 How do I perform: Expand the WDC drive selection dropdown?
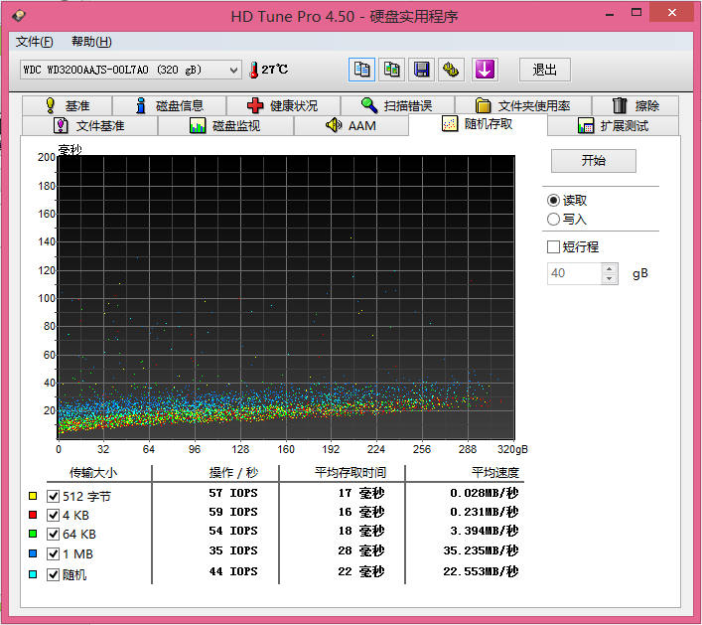point(234,70)
